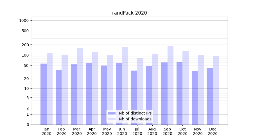Click the 'Jul 2020' x-axis label
The width and height of the screenshot is (253, 140).
[137, 131]
